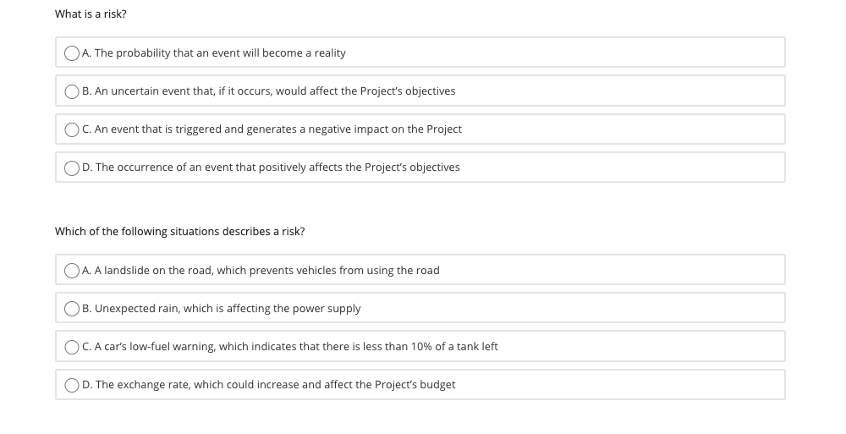This screenshot has width=846, height=434.
Task: Pick radio for 'The exchange rate' option
Action: click(72, 386)
